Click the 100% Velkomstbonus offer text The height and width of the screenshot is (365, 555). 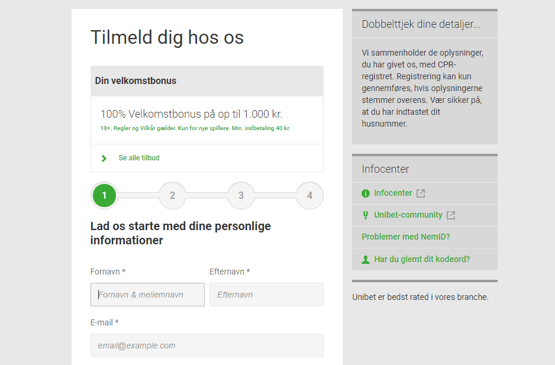coord(191,114)
